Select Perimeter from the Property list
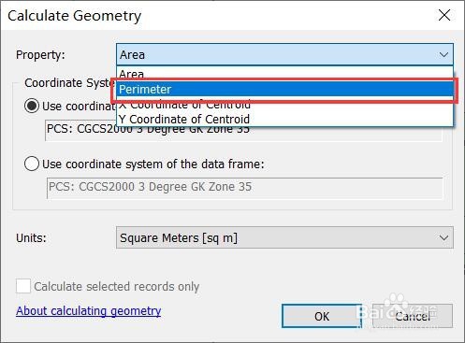 coord(284,90)
